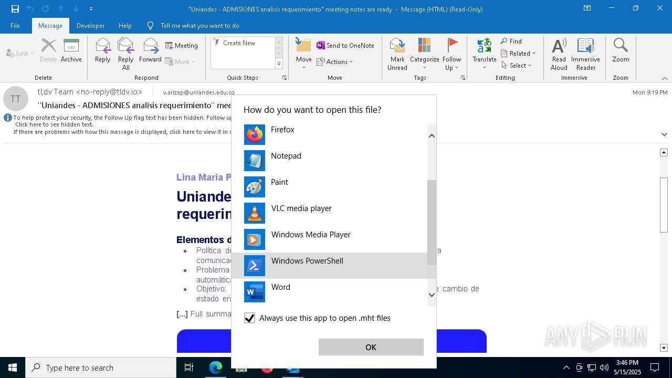672x378 pixels.
Task: Select Windows Media Player in the list
Action: pos(330,239)
